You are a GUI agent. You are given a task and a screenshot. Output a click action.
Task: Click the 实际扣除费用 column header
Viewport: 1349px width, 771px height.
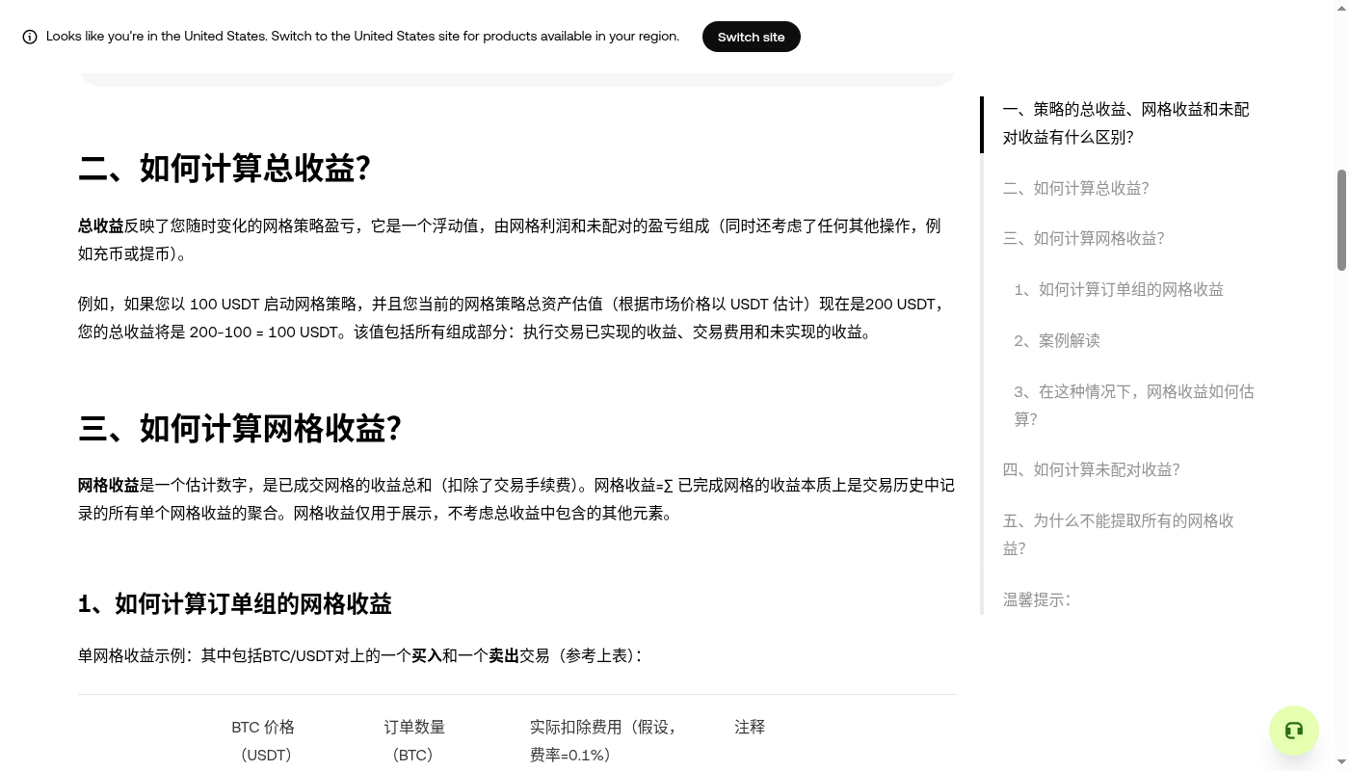click(603, 740)
